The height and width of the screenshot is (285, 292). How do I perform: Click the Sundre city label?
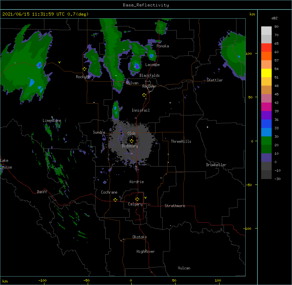point(99,132)
